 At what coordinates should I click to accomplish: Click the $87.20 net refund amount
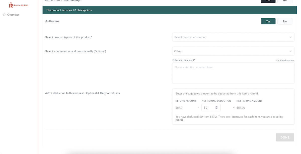tap(241, 108)
